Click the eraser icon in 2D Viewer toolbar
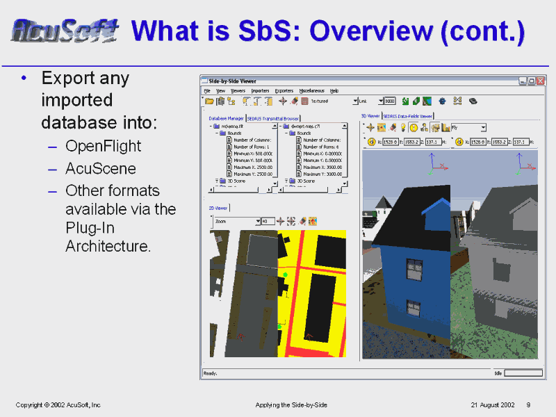Image resolution: width=556 pixels, height=417 pixels. (x=302, y=221)
